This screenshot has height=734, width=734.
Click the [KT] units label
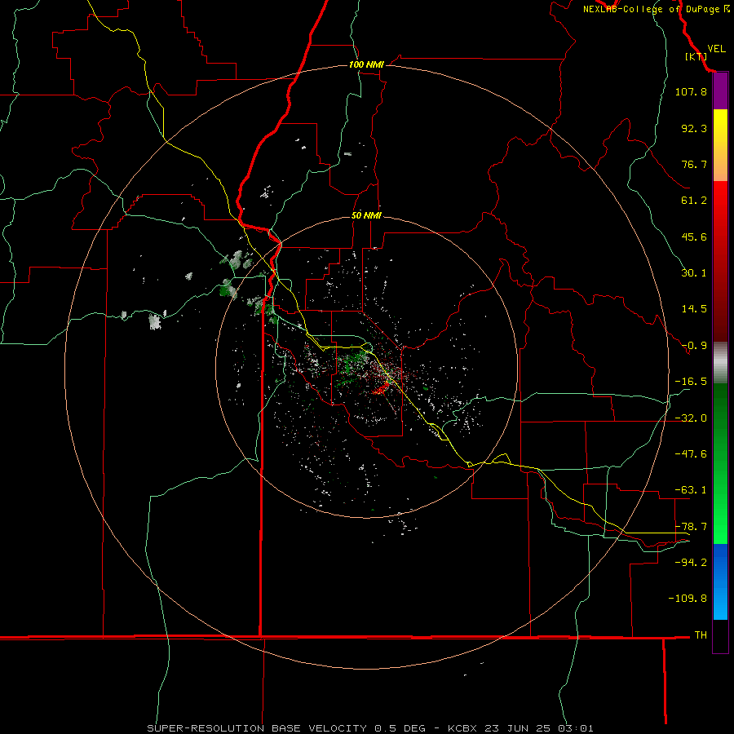pos(696,56)
